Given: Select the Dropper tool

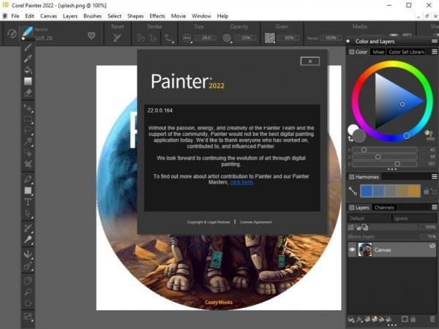Looking at the screenshot, I should [x=28, y=58].
